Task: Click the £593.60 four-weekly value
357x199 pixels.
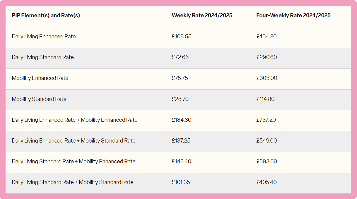Action: pos(267,162)
